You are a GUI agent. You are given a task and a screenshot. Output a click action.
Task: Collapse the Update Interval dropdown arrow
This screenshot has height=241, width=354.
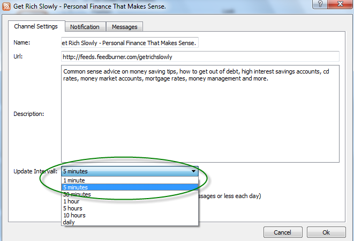tap(193, 172)
